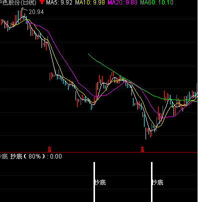Click the red up-arrow icon before MA5
Image resolution: width=198 pixels, height=202 pixels.
pyautogui.click(x=42, y=2)
